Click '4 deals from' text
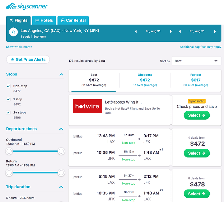 197,137
